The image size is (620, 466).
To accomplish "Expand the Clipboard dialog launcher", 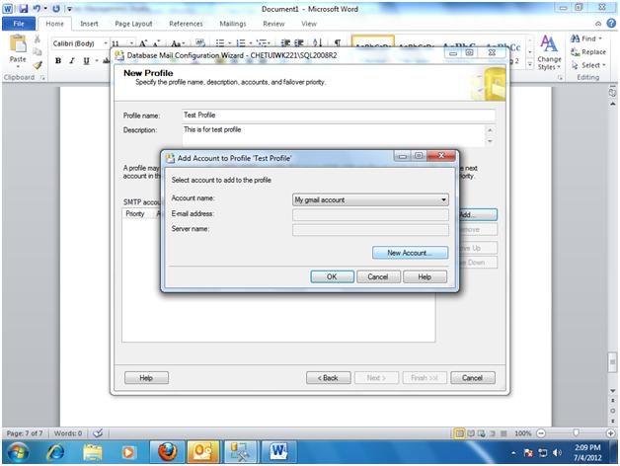I will coord(42,78).
